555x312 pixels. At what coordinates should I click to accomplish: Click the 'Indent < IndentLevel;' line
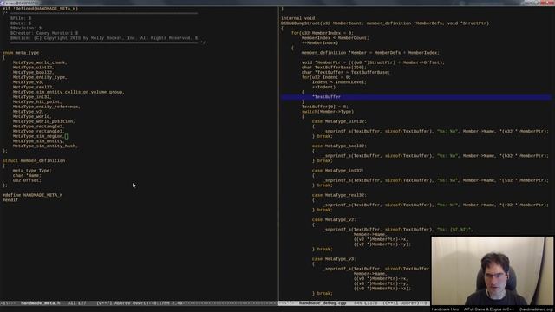tap(339, 82)
